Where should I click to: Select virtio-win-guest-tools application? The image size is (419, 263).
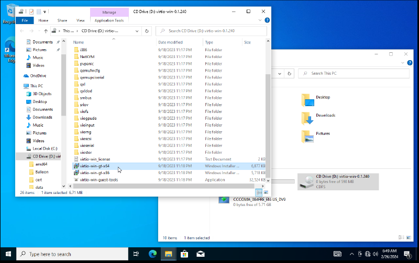(99, 180)
